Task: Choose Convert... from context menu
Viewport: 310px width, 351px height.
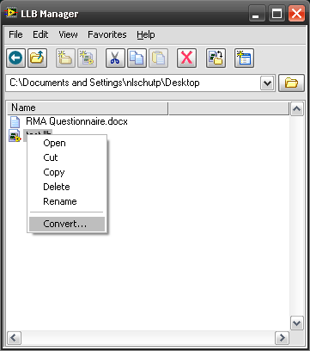Action: pyautogui.click(x=66, y=224)
